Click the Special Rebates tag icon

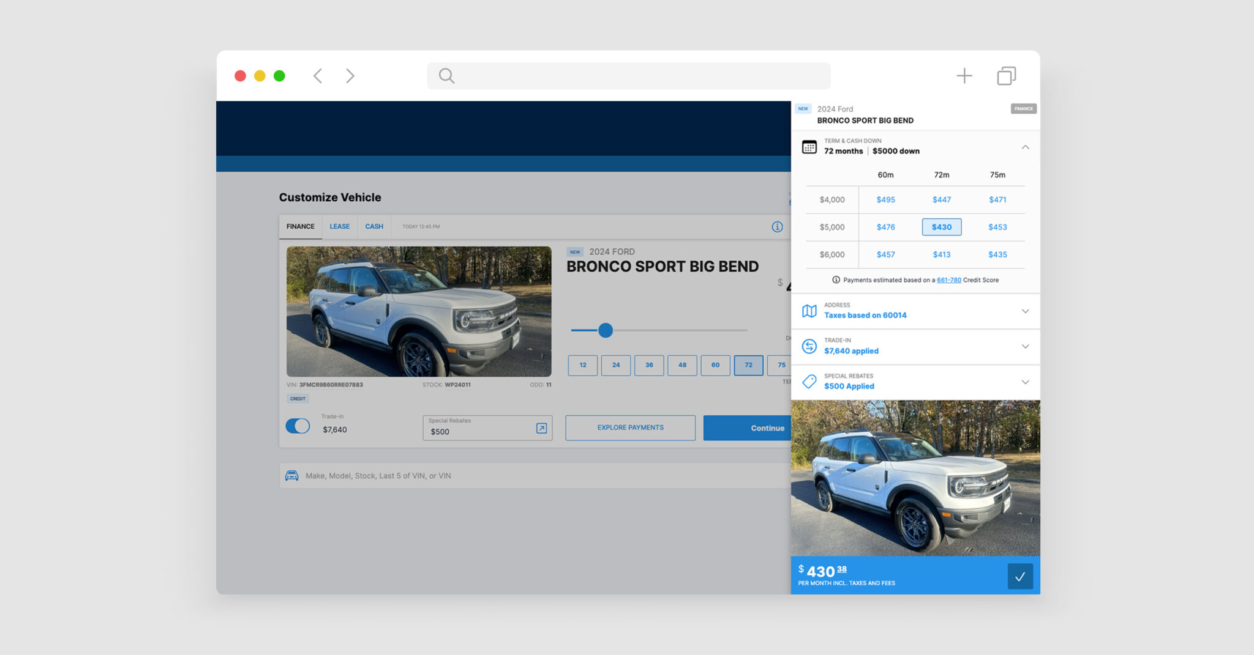[809, 381]
